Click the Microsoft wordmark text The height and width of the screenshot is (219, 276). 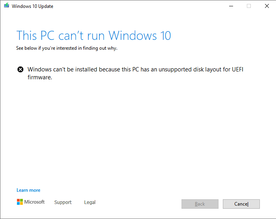point(35,202)
